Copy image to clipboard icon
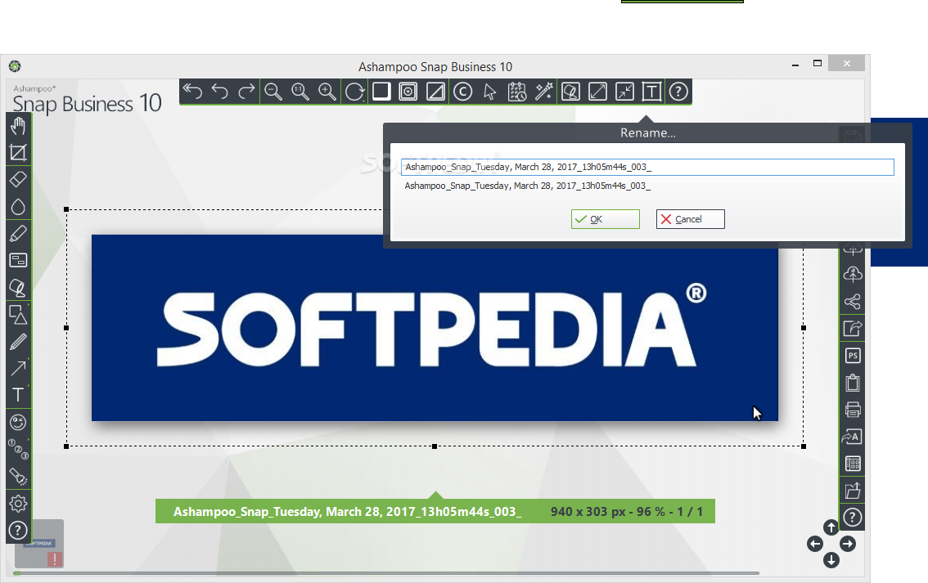The height and width of the screenshot is (583, 928). [852, 383]
